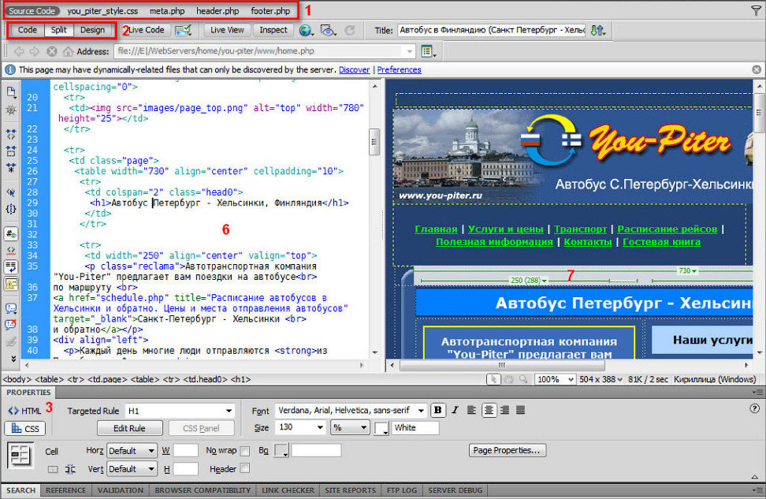The width and height of the screenshot is (766, 499).
Task: Click the Page Properties button
Action: coord(507,450)
